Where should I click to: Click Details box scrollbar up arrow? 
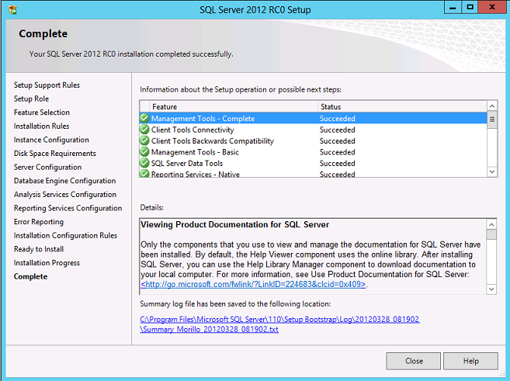click(491, 224)
